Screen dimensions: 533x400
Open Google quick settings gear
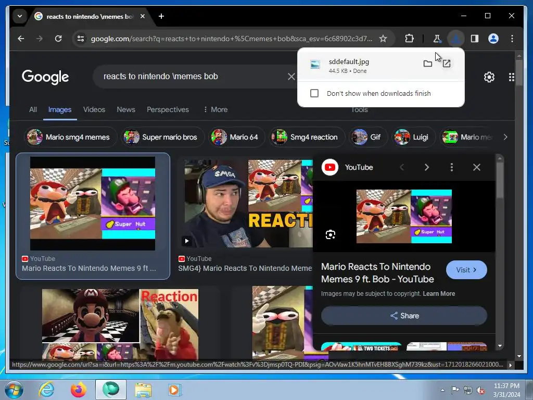click(x=489, y=77)
